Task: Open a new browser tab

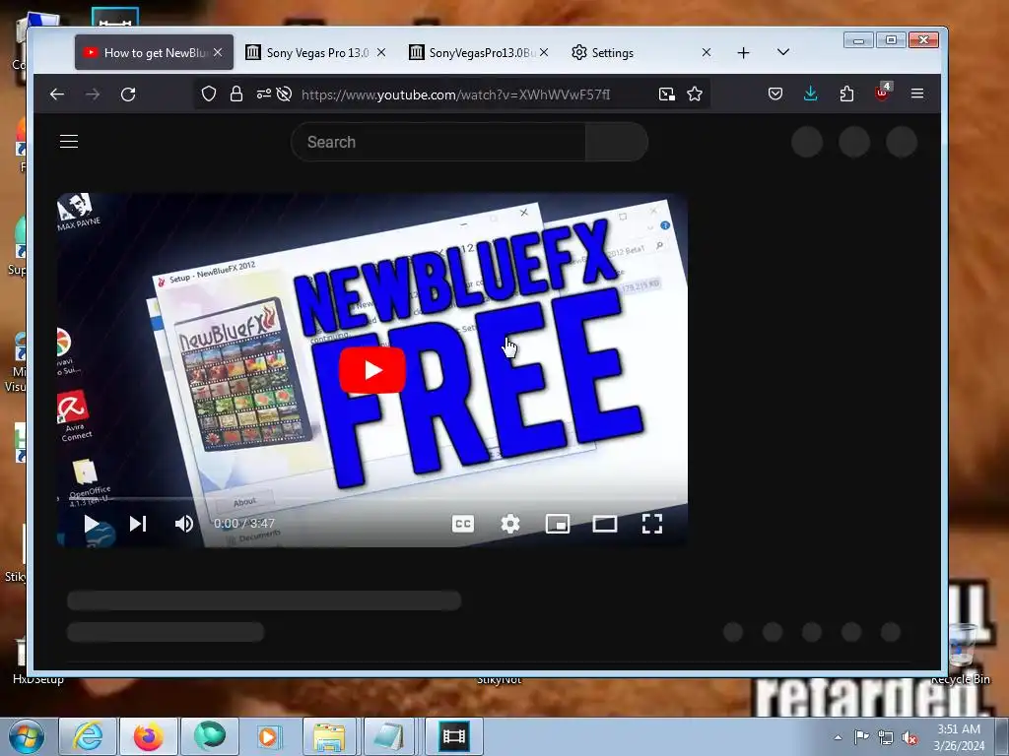Action: tap(743, 53)
